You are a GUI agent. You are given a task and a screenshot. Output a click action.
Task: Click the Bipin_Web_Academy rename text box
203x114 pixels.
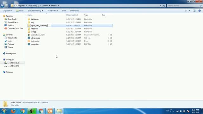coord(41,25)
